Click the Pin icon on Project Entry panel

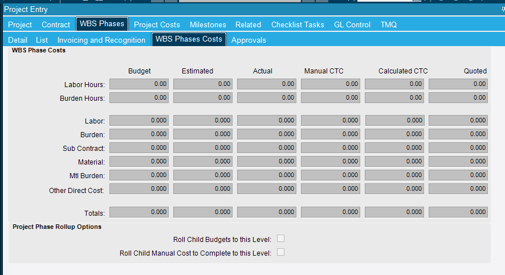point(503,9)
